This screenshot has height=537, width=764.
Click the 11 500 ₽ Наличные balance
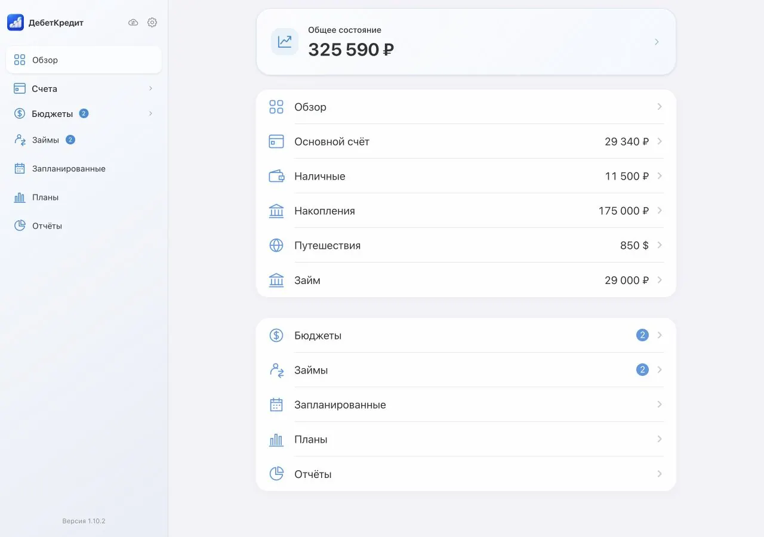click(x=627, y=176)
